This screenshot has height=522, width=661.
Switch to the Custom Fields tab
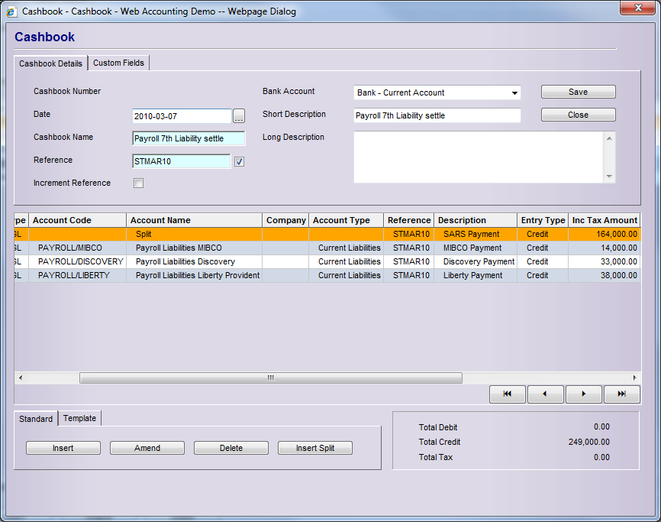[118, 63]
